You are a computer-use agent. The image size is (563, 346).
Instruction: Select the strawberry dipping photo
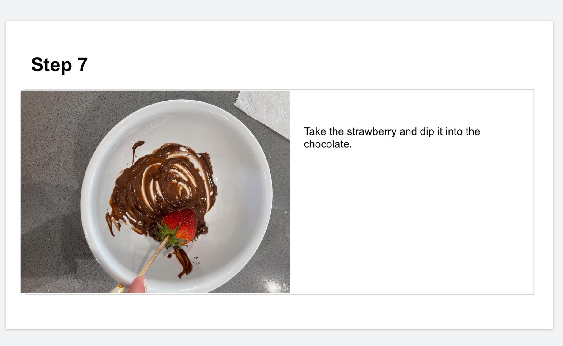click(x=155, y=192)
